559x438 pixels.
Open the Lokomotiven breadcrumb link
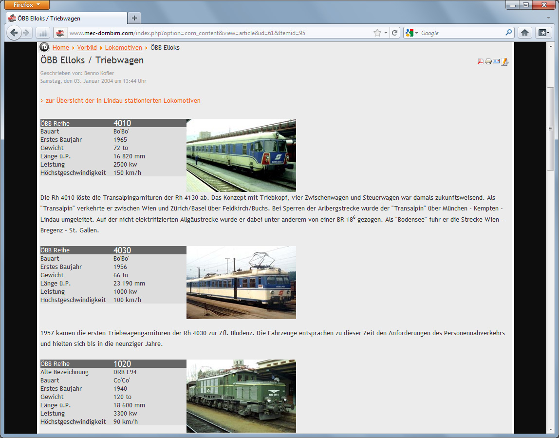[x=123, y=47]
